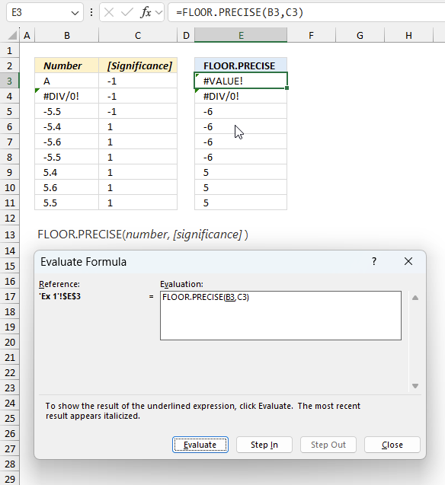Click the Step In button
This screenshot has width=445, height=485.
pyautogui.click(x=264, y=445)
